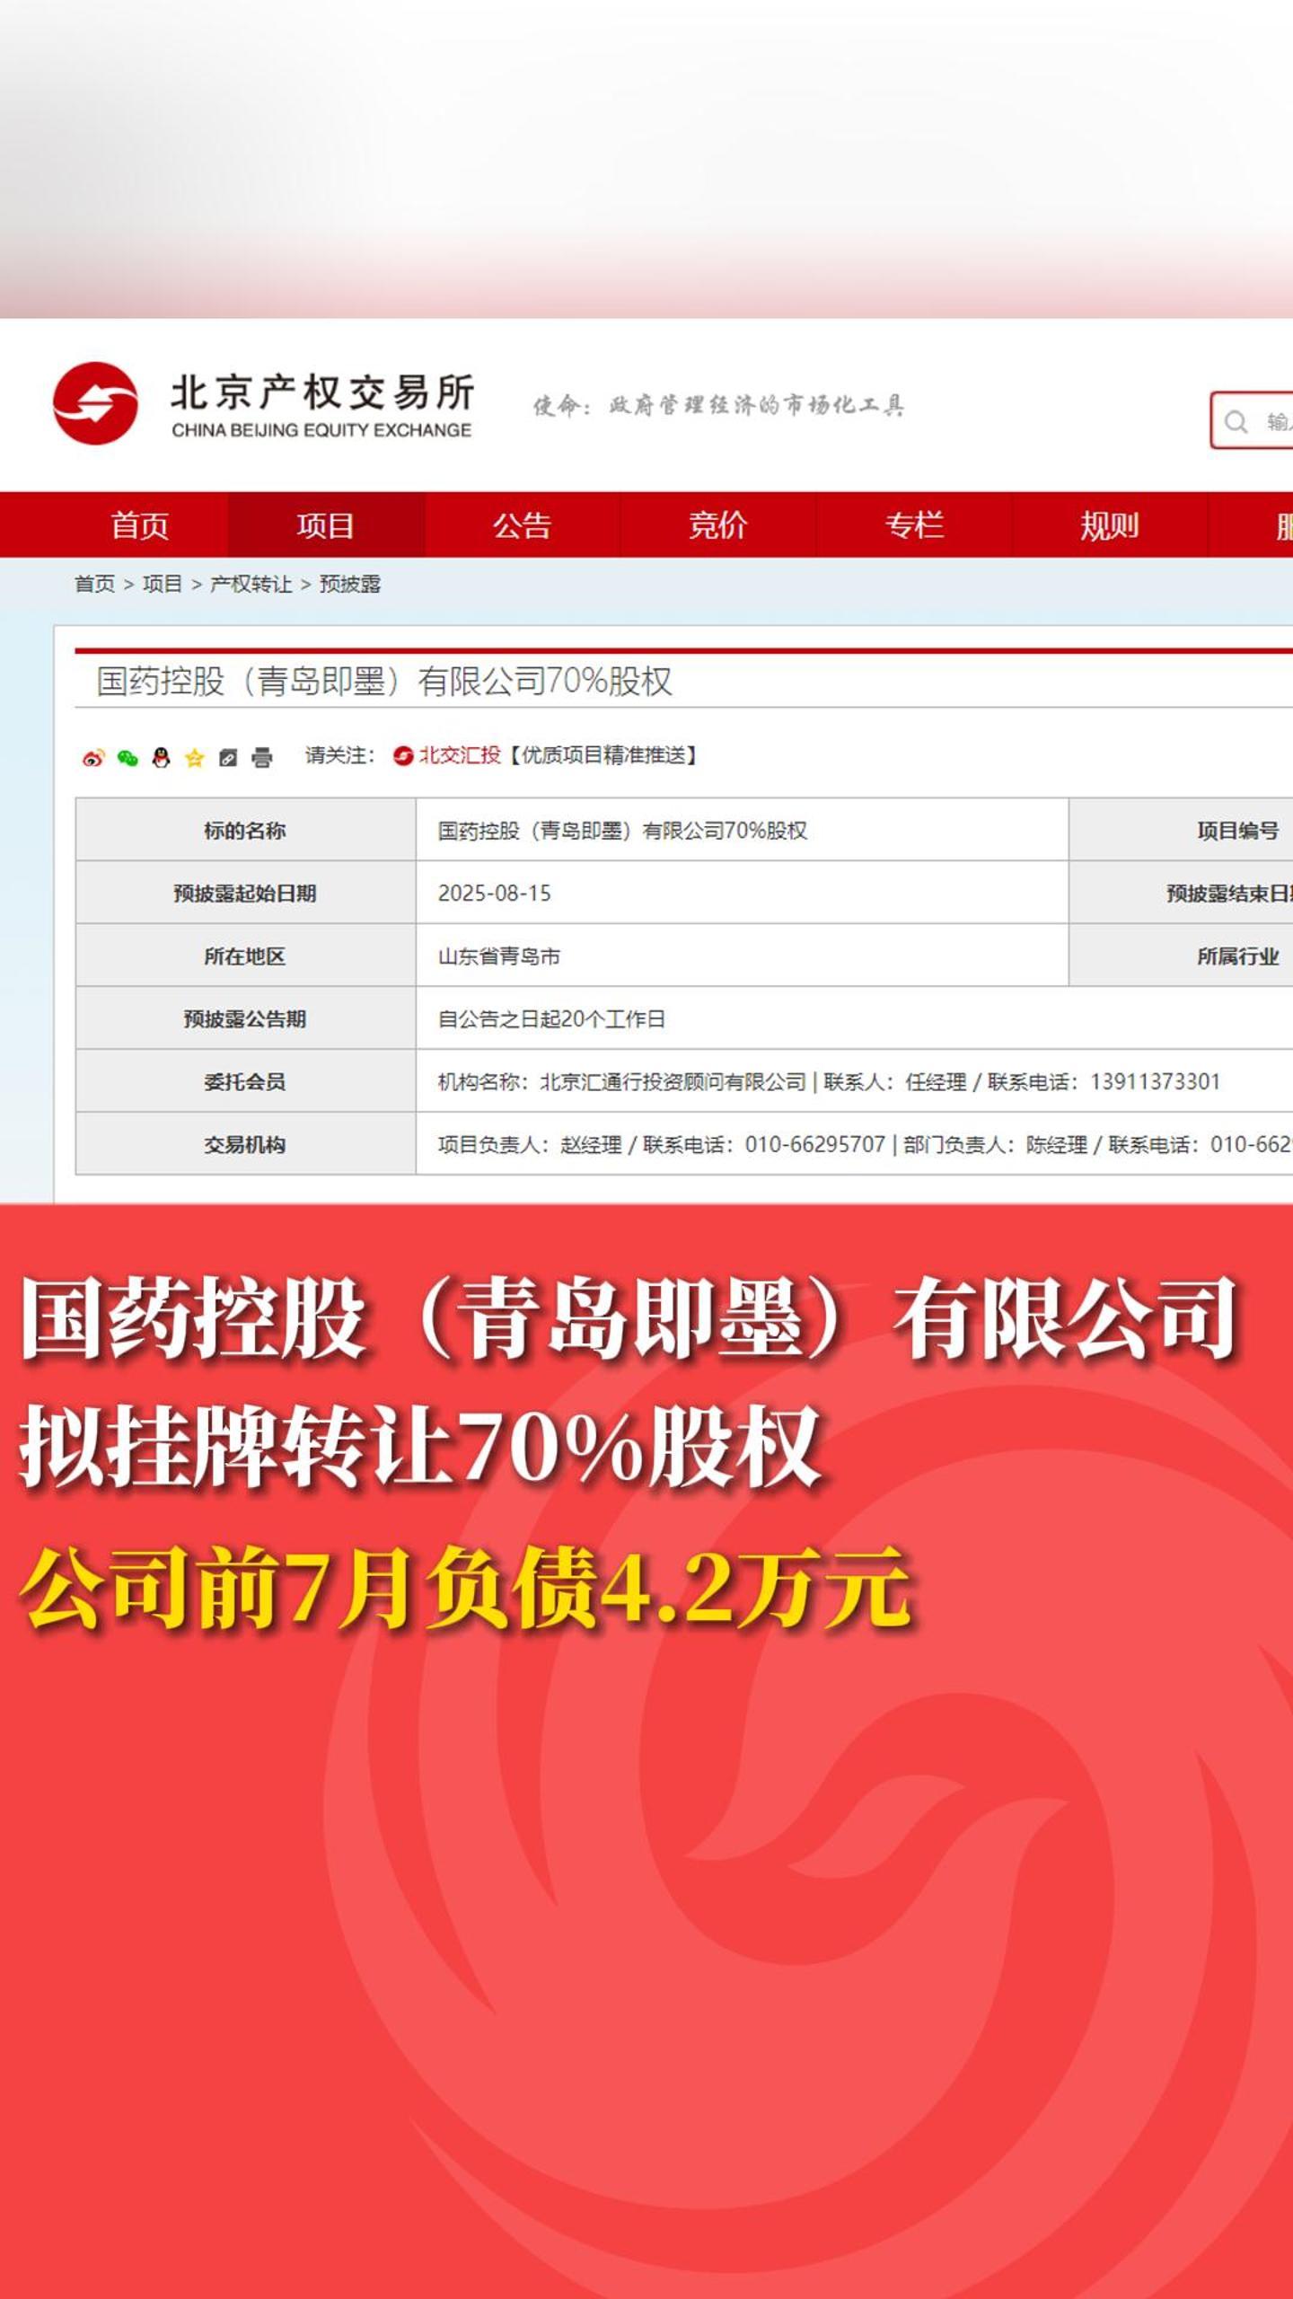Click the search magnifier icon
This screenshot has width=1293, height=2299.
[1236, 421]
